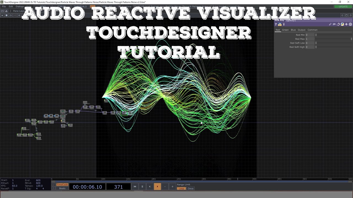Open the parameter help question mark icon
The width and height of the screenshot is (353, 198).
[x=276, y=24]
